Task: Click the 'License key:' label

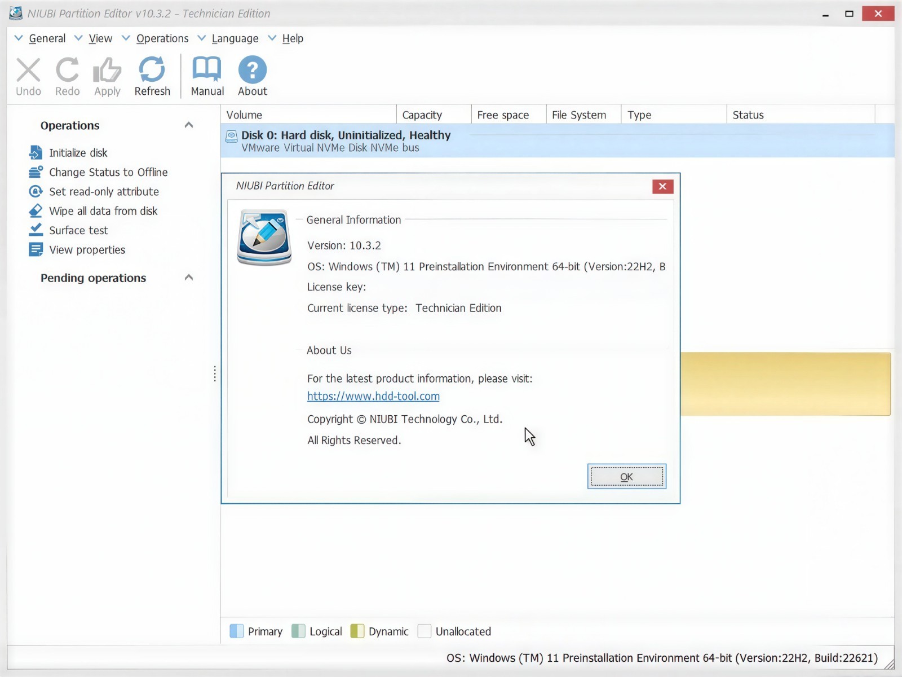Action: [x=337, y=287]
